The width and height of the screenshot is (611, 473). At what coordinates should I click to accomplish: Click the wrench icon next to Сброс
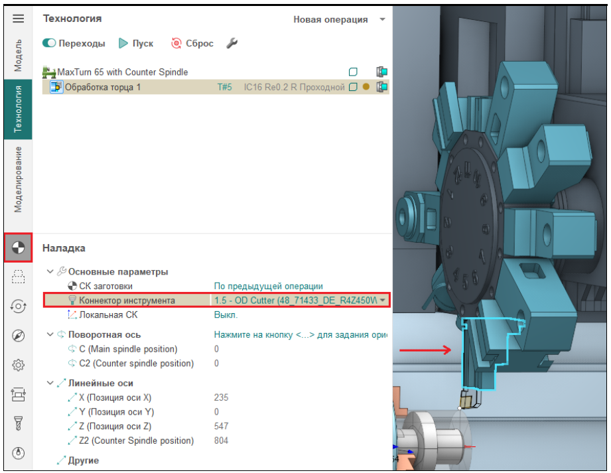pyautogui.click(x=232, y=43)
